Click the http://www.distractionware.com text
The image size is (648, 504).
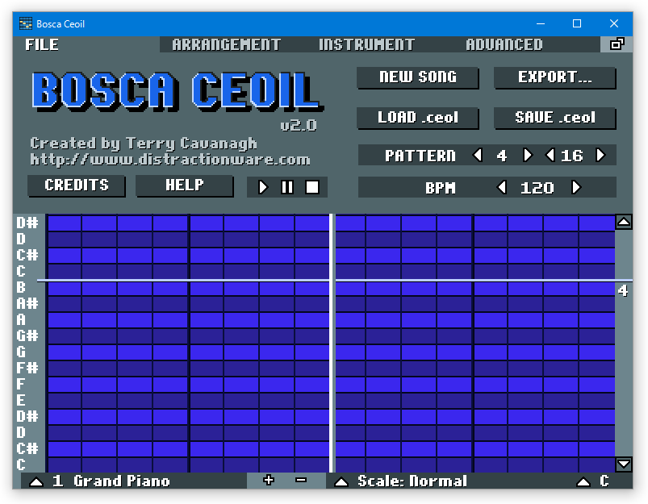tap(170, 160)
